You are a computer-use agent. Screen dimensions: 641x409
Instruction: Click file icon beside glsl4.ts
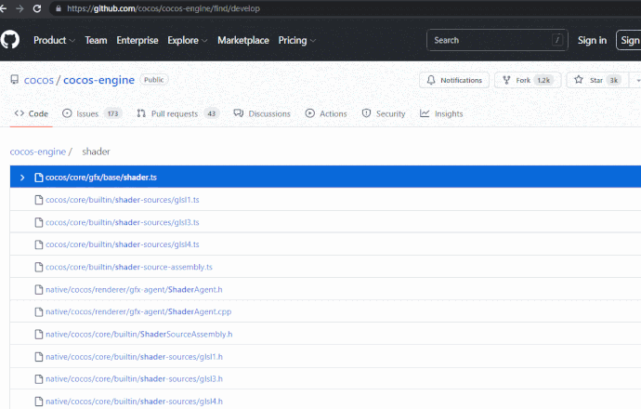pos(39,244)
